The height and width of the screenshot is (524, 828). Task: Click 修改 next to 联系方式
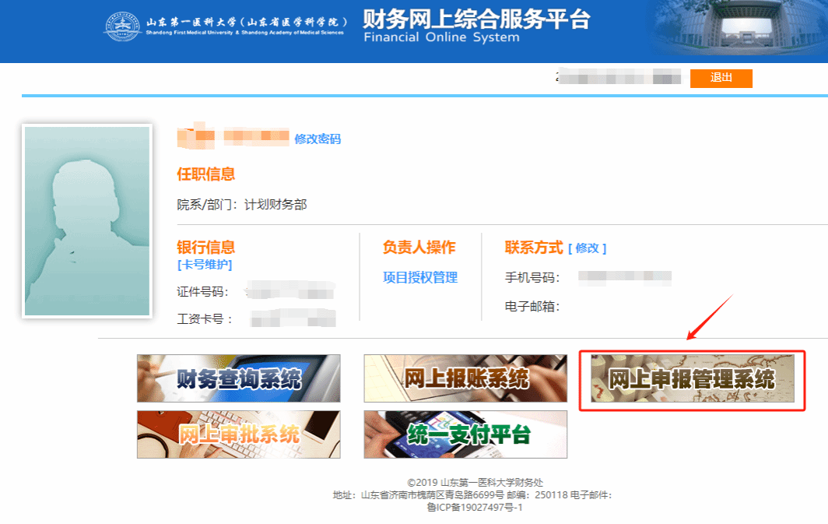pos(587,248)
